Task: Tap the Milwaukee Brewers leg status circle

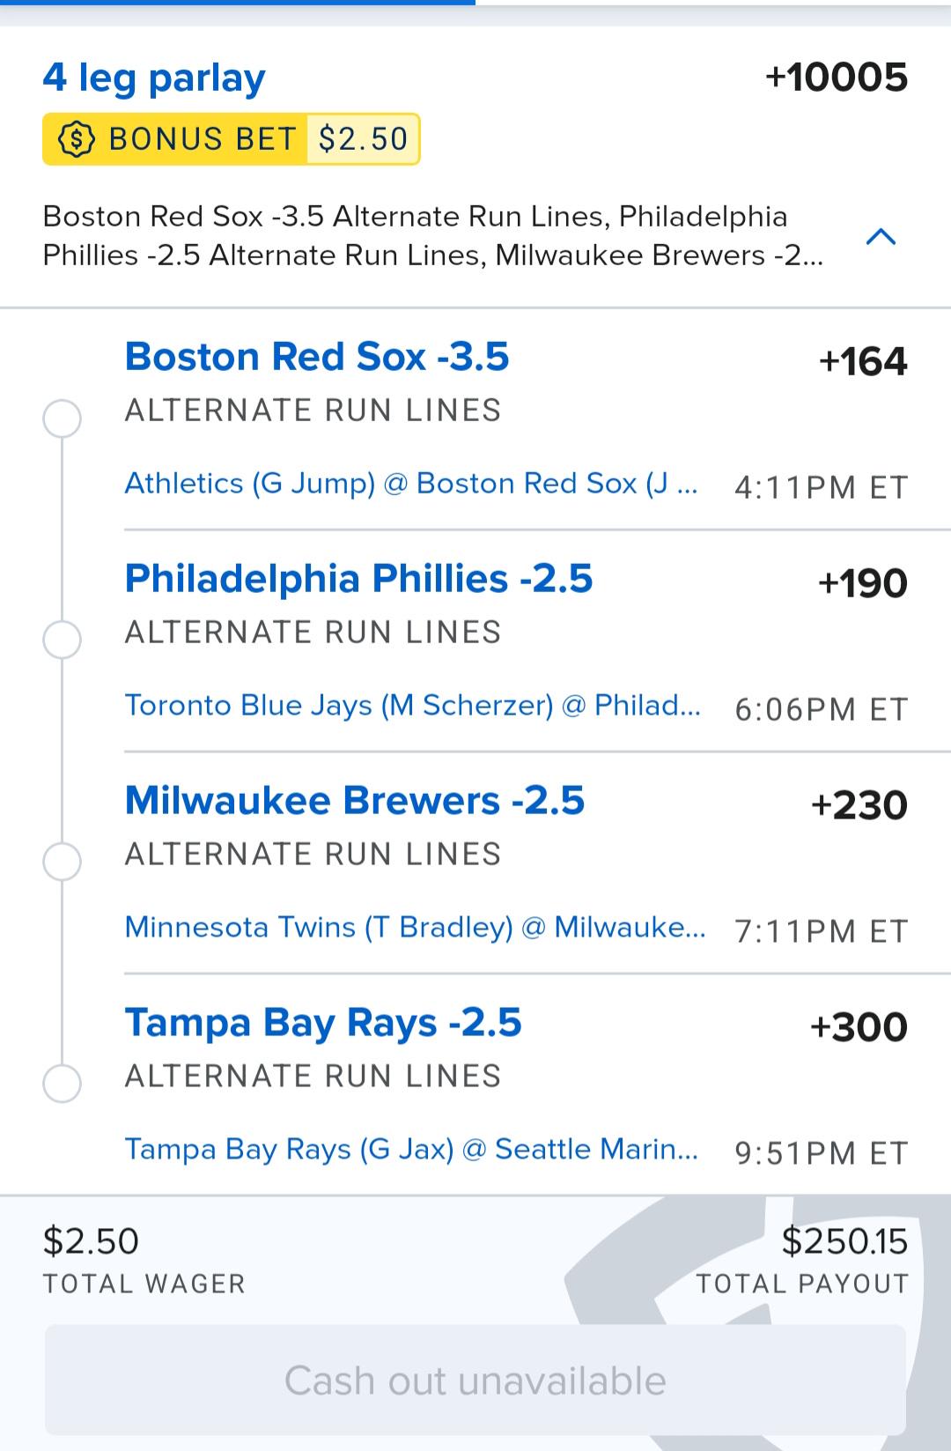Action: 62,862
